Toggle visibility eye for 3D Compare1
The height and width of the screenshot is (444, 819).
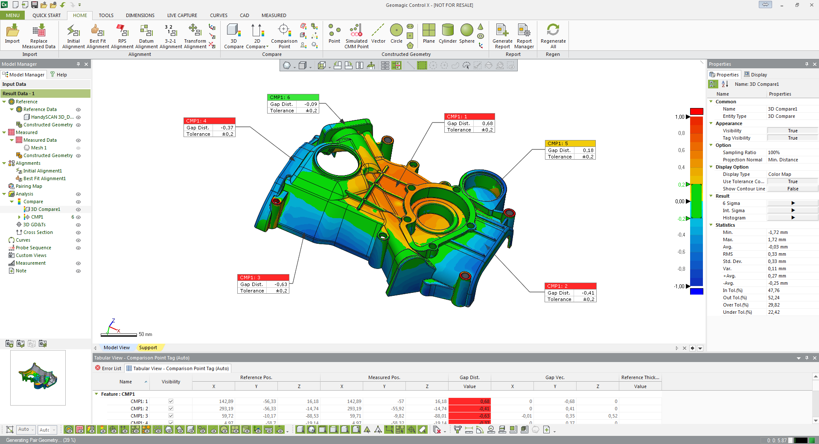pyautogui.click(x=78, y=210)
